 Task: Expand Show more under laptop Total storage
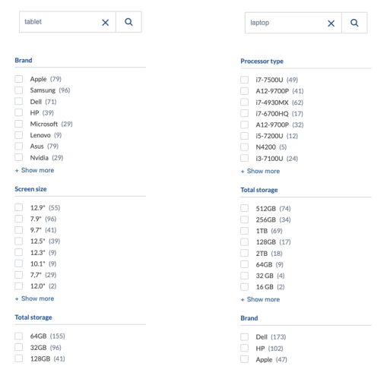click(x=260, y=299)
